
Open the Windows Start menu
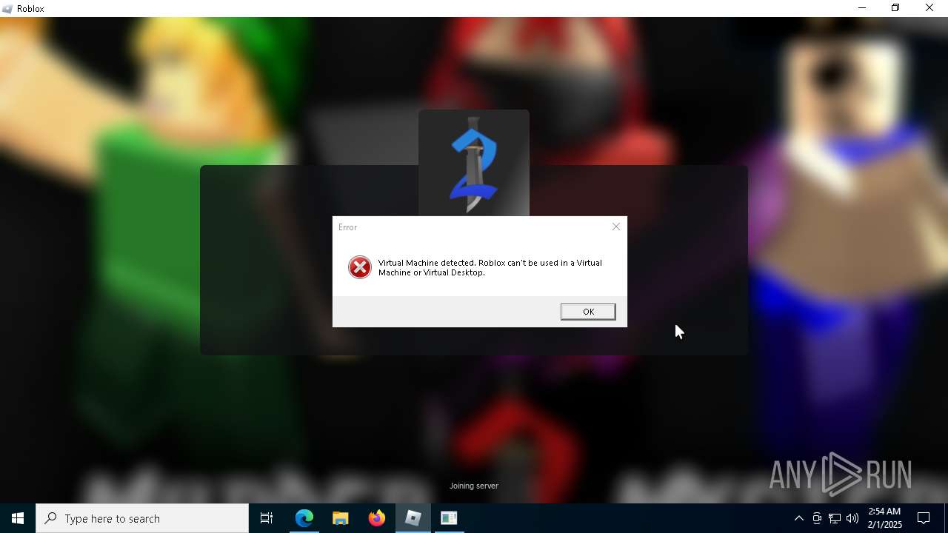(x=18, y=518)
